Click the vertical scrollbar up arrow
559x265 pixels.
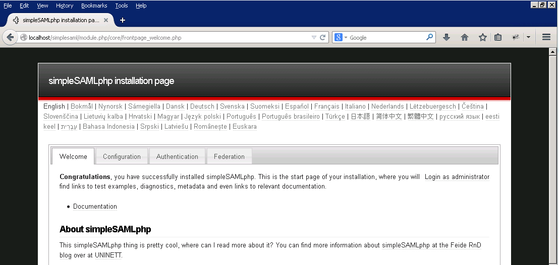(552, 52)
